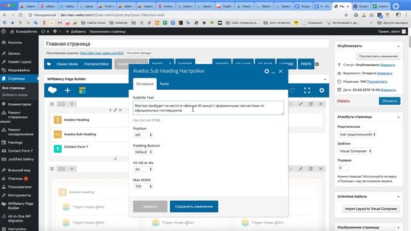
Task: Open the Max Width dropdown
Action: (143, 187)
